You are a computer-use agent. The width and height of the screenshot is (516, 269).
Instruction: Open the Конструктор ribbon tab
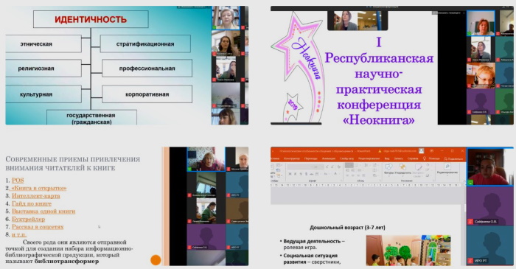click(x=292, y=158)
